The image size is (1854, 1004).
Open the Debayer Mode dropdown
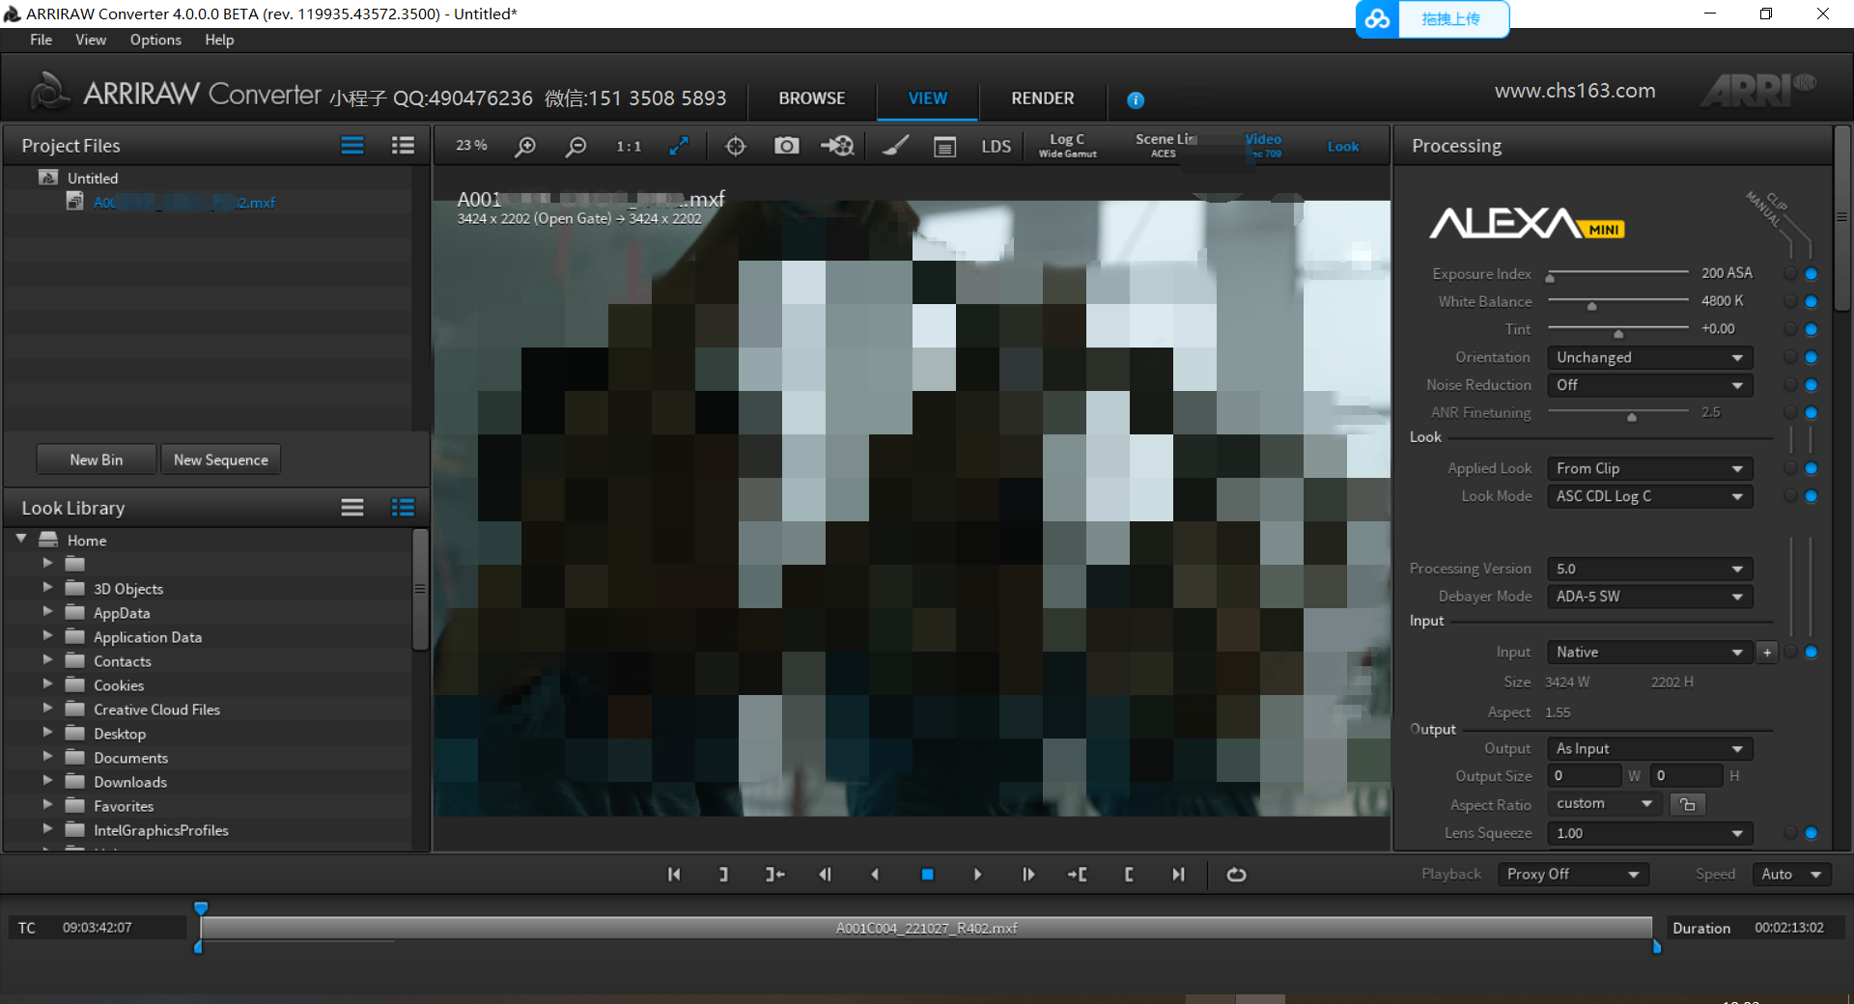tap(1649, 597)
